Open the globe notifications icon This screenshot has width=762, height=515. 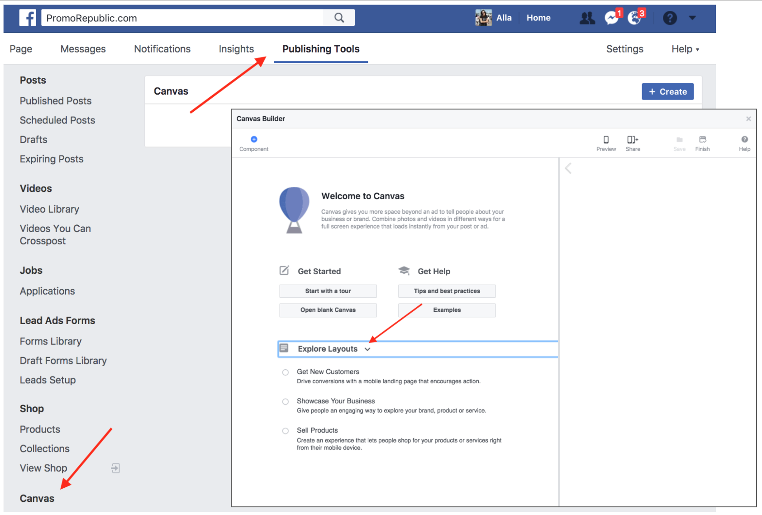click(634, 18)
